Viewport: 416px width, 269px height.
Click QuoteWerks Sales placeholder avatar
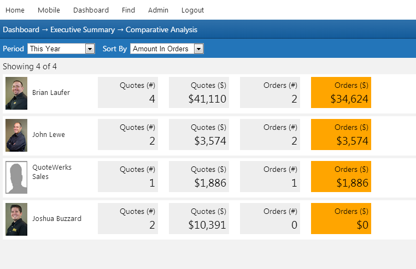coord(16,177)
